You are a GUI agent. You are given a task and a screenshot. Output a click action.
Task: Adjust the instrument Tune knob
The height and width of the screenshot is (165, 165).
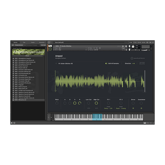point(133,47)
